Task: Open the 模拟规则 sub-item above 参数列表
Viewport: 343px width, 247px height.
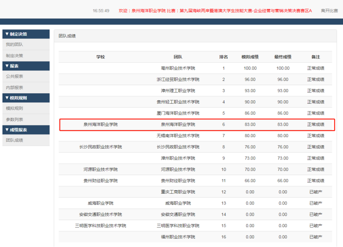Action: coord(14,109)
